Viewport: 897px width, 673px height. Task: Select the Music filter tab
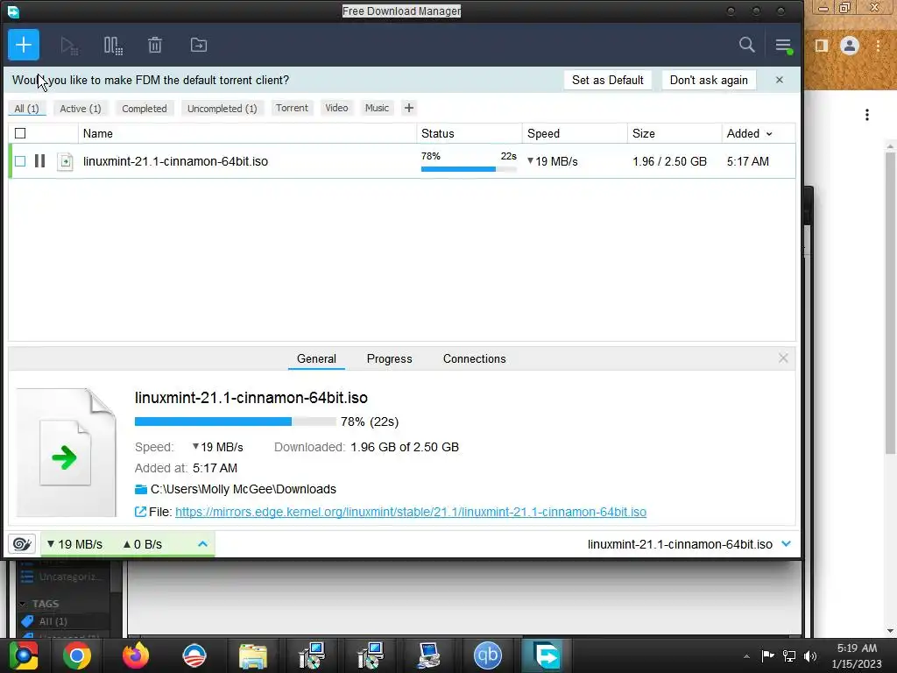click(377, 108)
